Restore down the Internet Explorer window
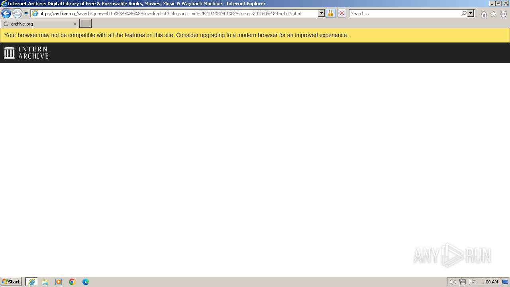 click(498, 4)
